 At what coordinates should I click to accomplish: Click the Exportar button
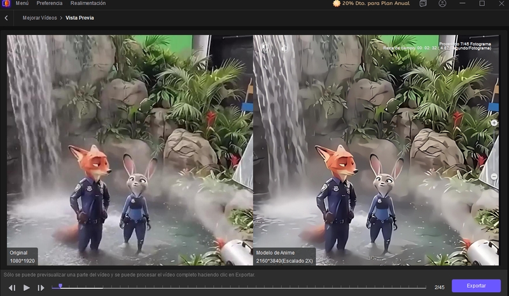pos(476,286)
